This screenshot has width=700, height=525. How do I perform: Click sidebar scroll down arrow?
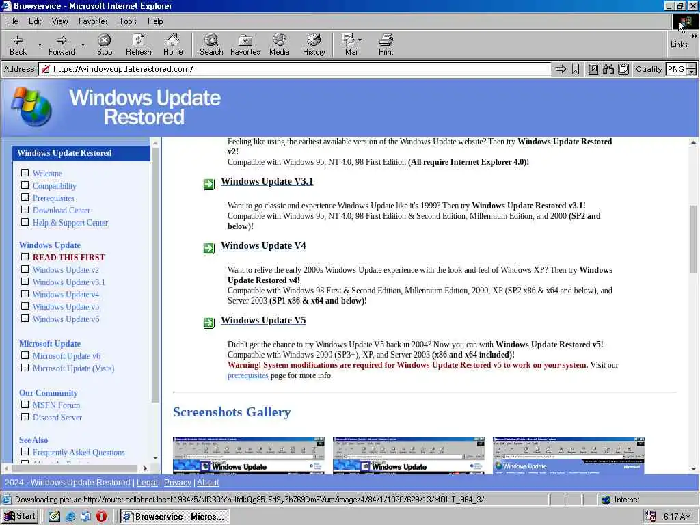(x=155, y=458)
